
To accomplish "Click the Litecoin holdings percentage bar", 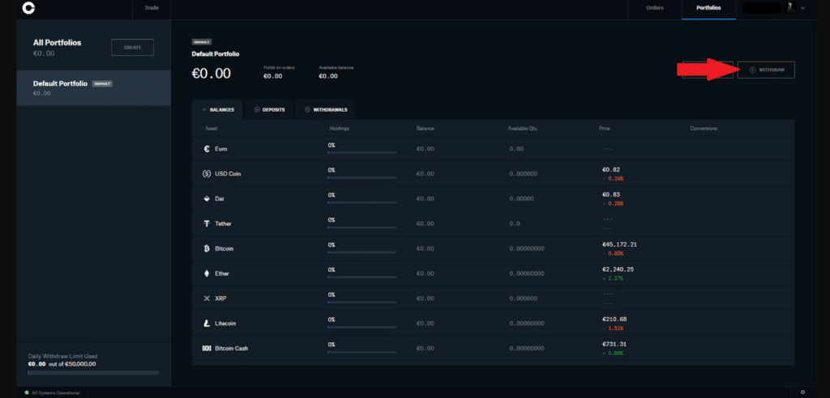I will tap(362, 327).
